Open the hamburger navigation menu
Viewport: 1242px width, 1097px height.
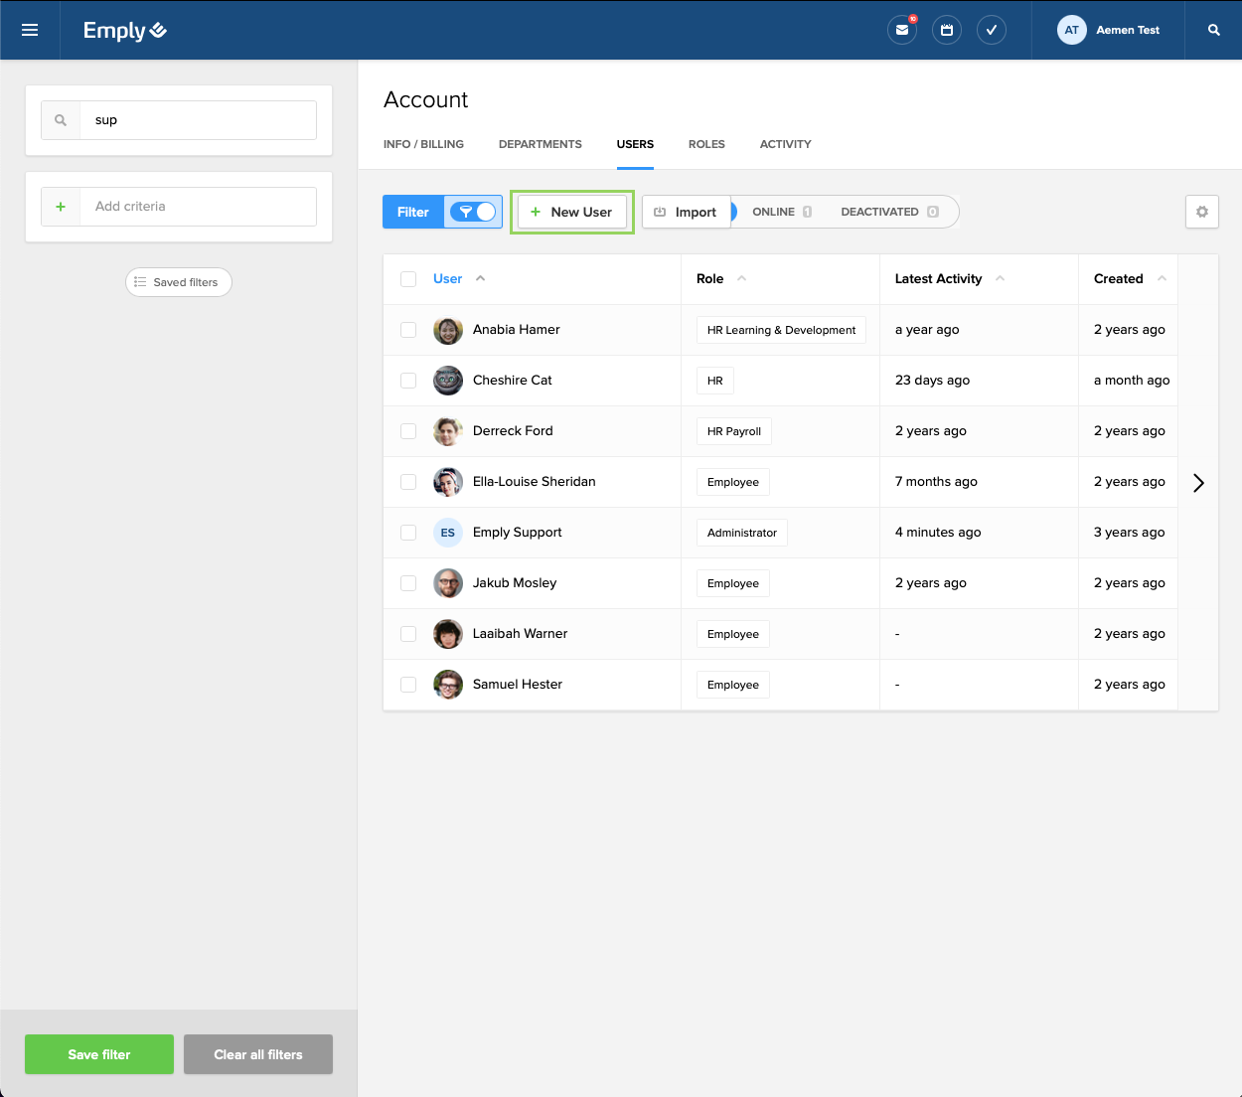point(30,30)
